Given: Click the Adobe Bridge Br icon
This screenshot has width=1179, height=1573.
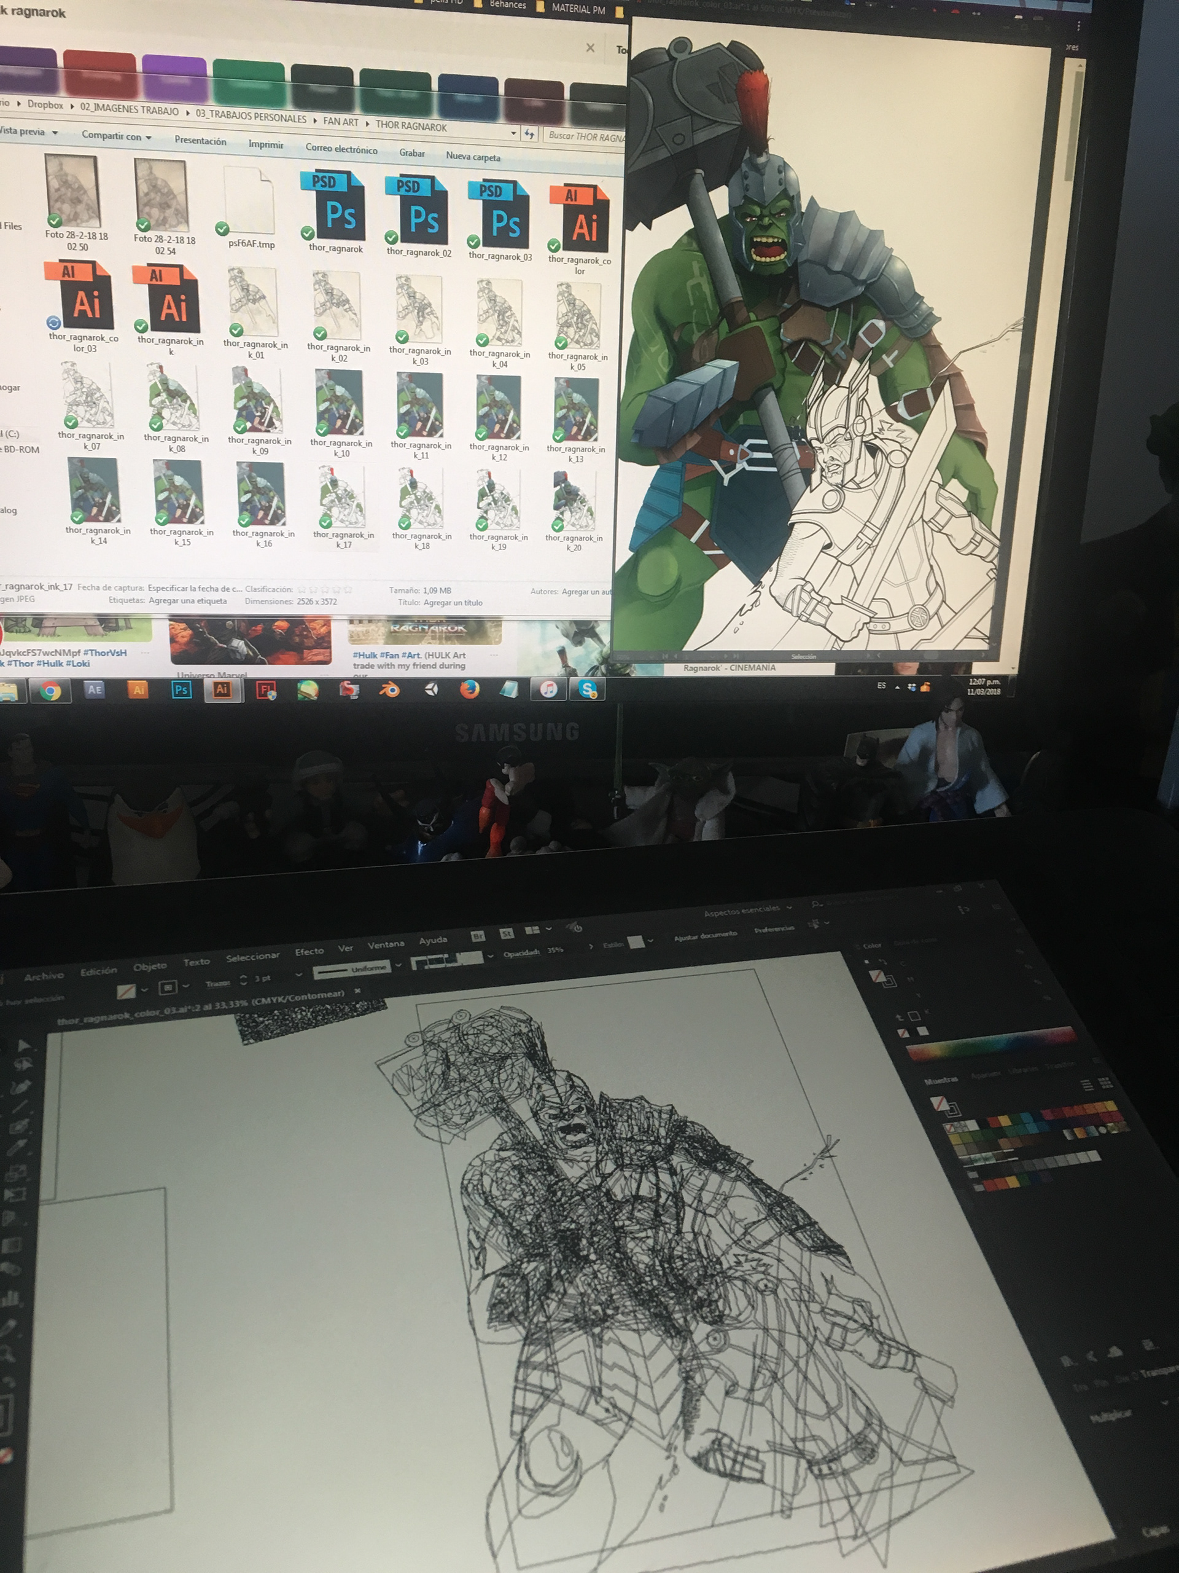Looking at the screenshot, I should coord(478,936).
